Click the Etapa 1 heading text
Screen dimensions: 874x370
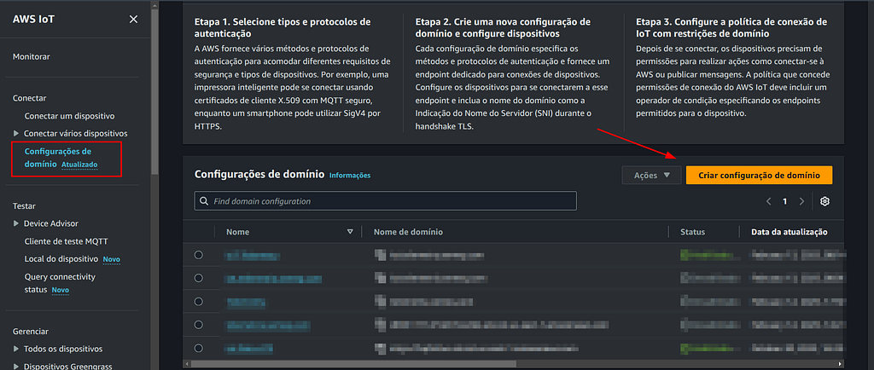coord(283,28)
